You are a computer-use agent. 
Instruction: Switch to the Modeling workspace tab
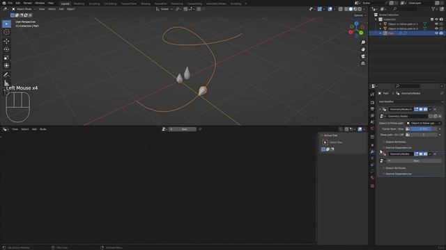79,3
